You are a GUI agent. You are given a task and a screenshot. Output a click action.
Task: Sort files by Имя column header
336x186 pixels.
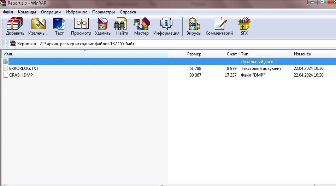coord(85,54)
